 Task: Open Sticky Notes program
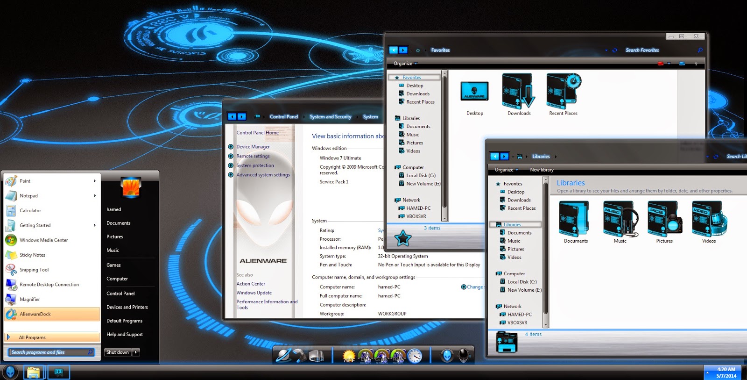pos(51,255)
